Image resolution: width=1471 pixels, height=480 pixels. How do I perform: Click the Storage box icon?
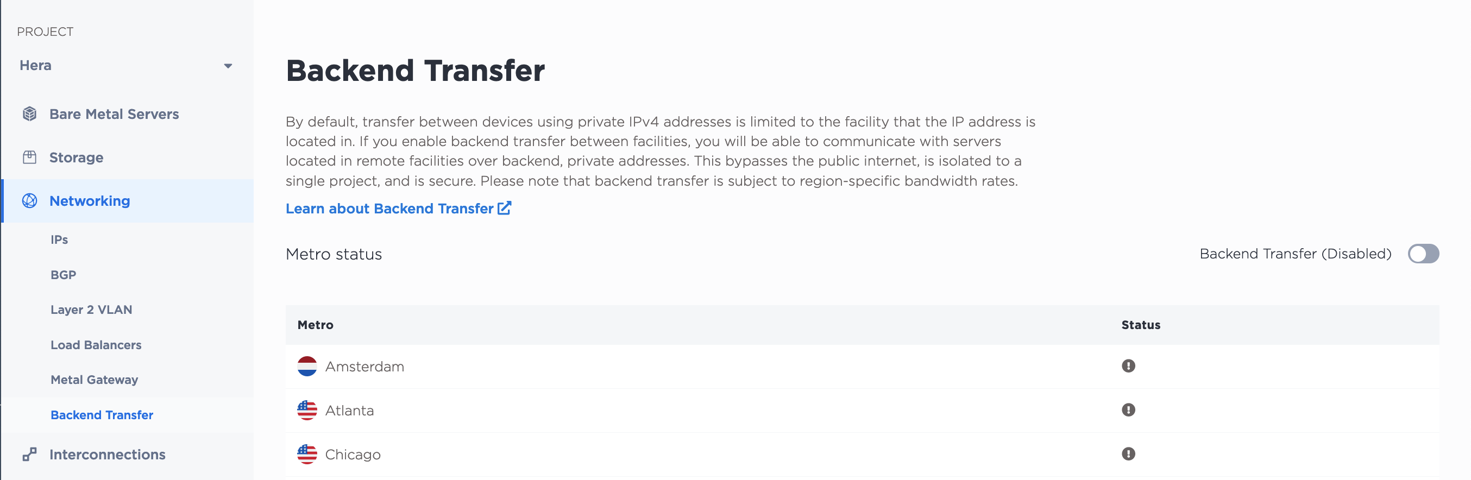(x=30, y=157)
